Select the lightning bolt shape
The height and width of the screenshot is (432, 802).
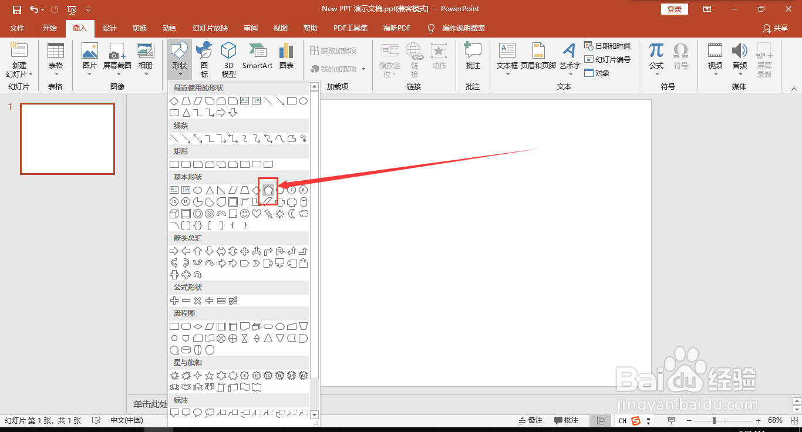268,214
